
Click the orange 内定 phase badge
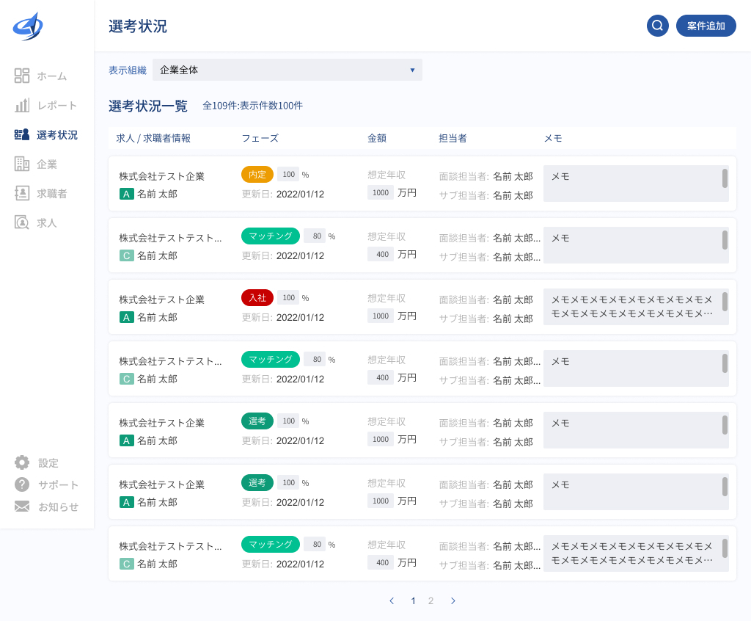pos(257,174)
